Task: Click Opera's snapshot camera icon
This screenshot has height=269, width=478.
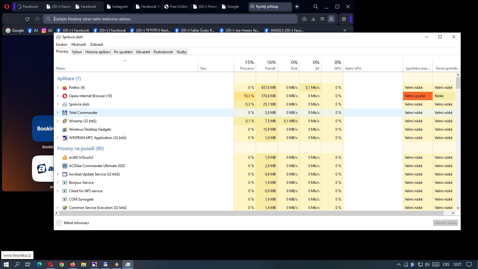Action: point(304,19)
